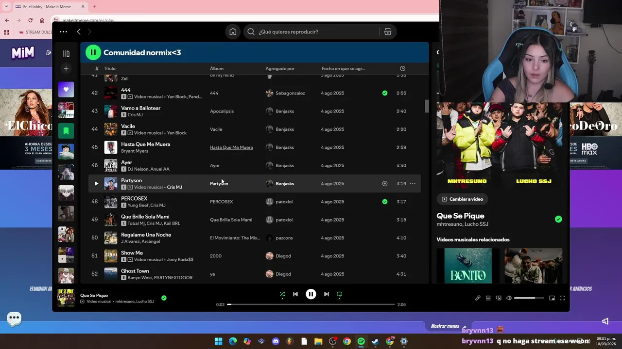The width and height of the screenshot is (622, 349).
Task: Go back using Spotify's back arrow
Action: coord(79,32)
